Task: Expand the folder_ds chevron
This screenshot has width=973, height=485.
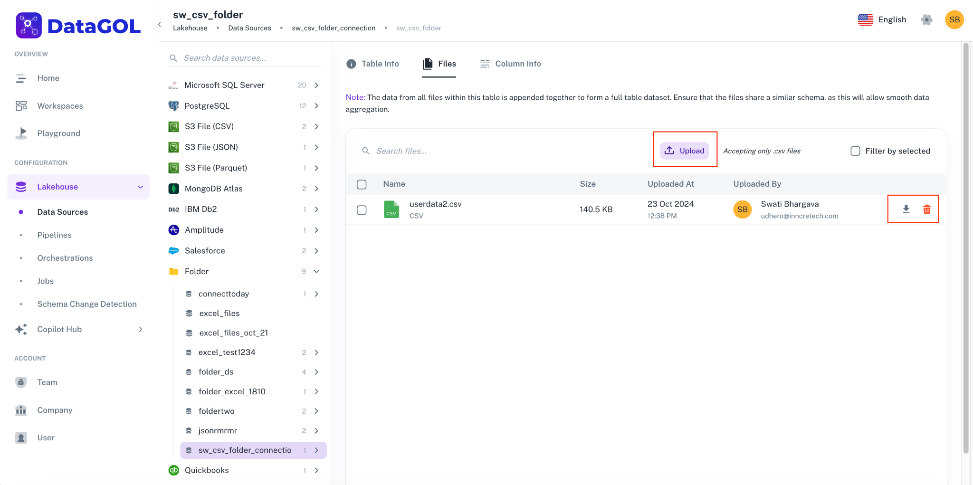Action: click(x=316, y=372)
